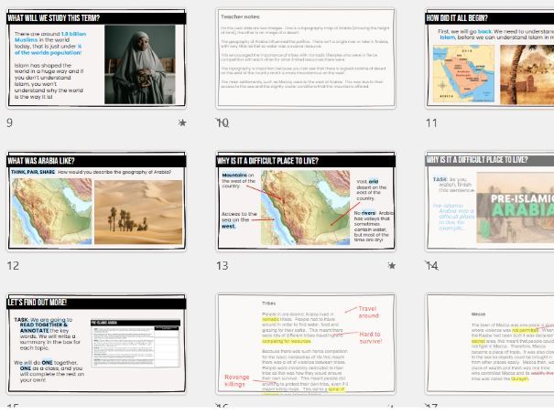This screenshot has height=415, width=554.
Task: Select slide 'Let's find out more!' thumbnail
Action: click(96, 343)
